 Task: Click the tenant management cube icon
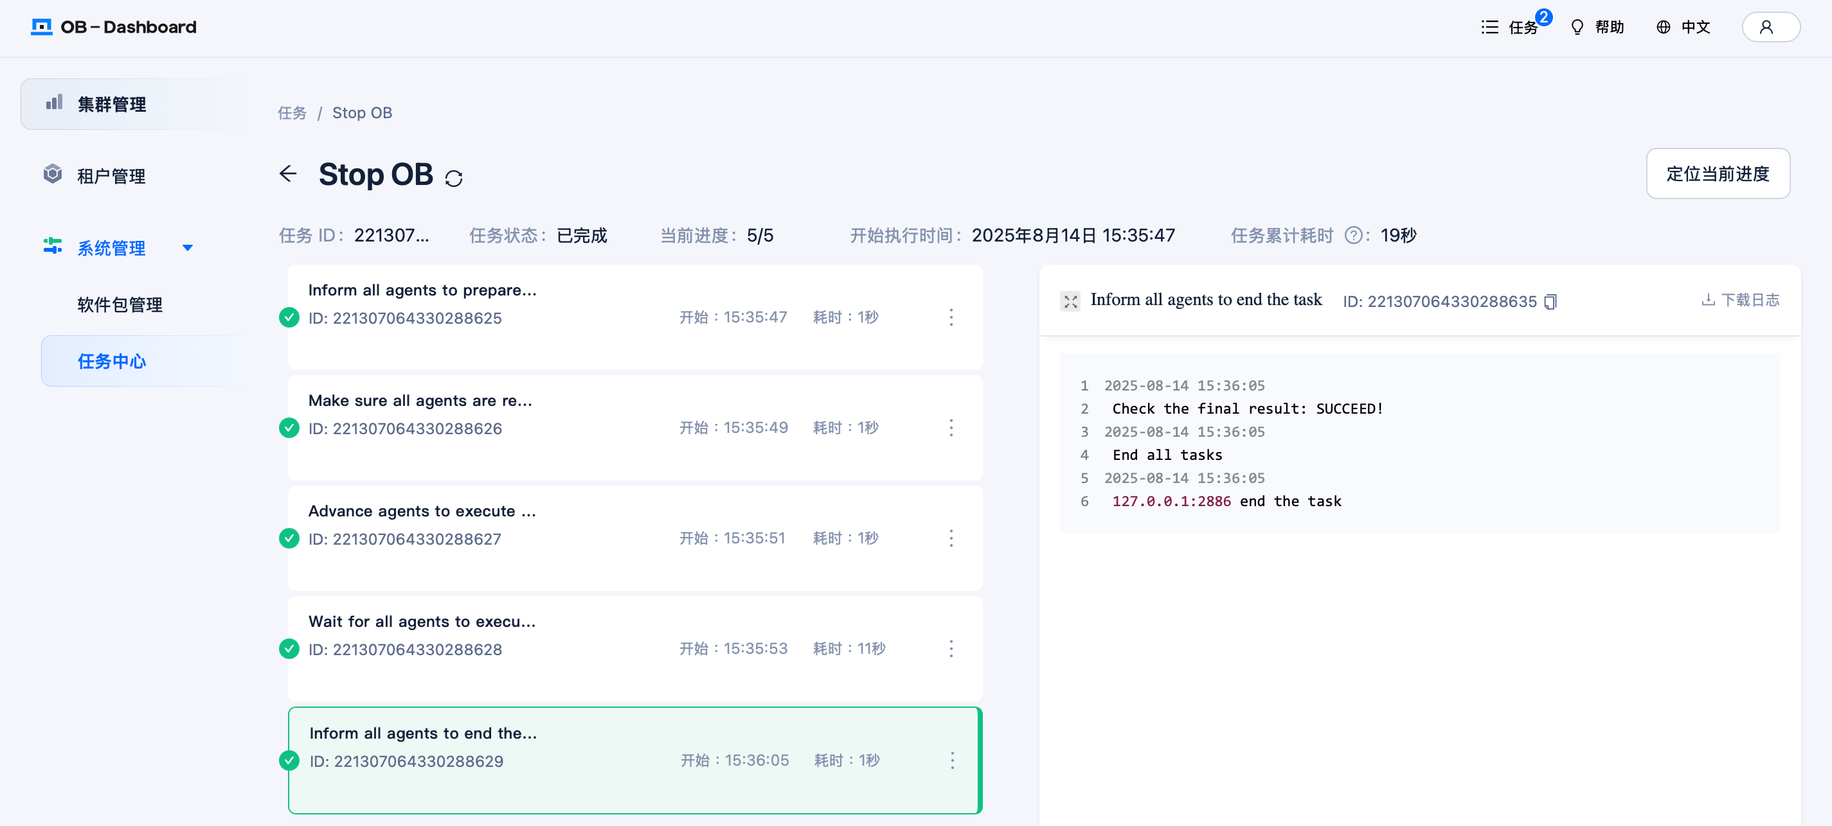pos(53,174)
